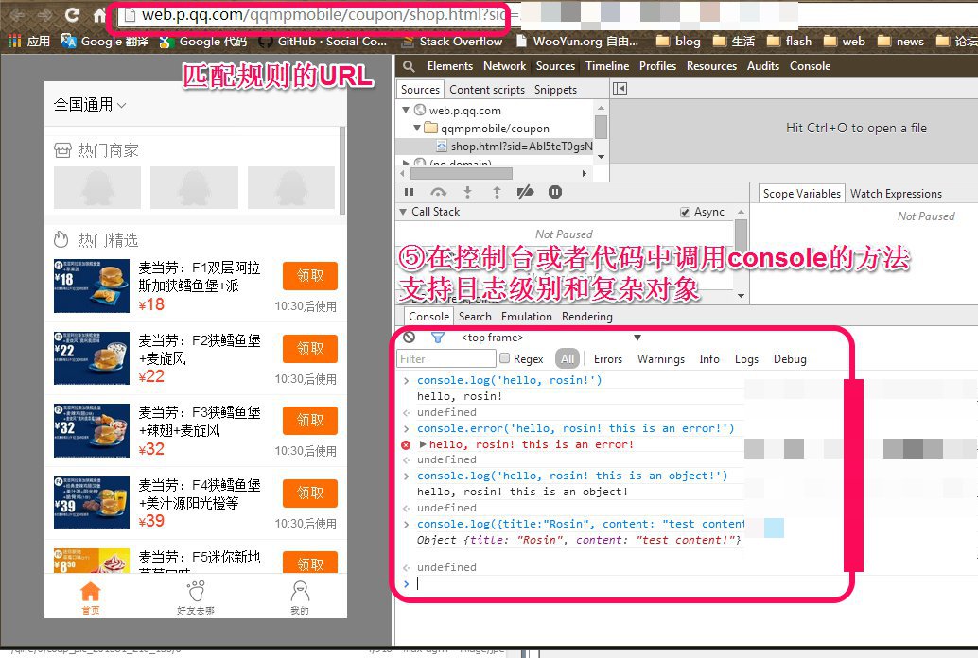Select the All log level filter
Viewport: 978px width, 658px height.
coord(567,358)
